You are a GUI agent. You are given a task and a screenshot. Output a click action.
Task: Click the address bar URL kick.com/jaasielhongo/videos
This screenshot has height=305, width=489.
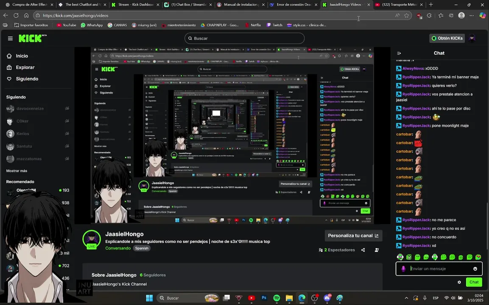click(x=75, y=15)
